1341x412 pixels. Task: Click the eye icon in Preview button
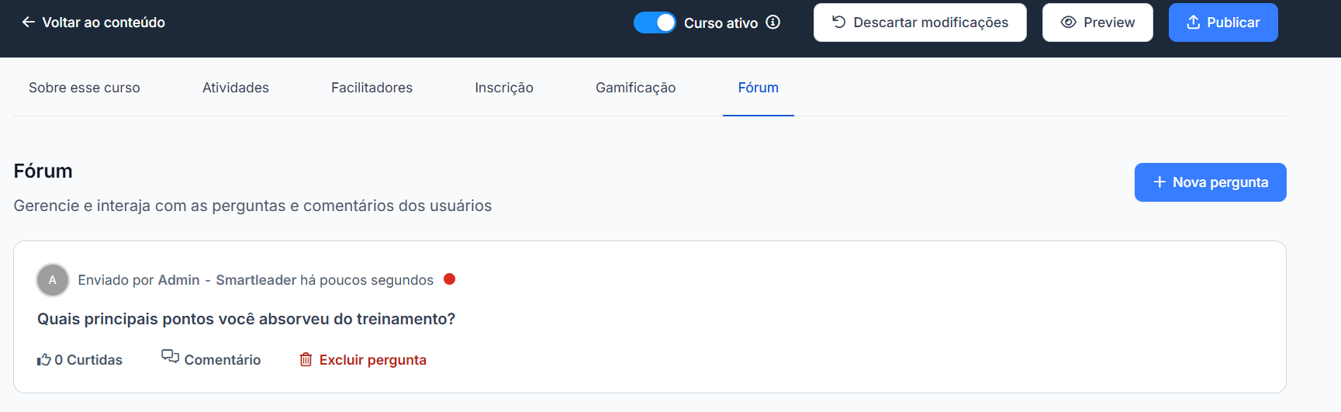1068,23
